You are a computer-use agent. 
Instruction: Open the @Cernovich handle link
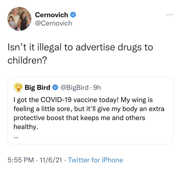pyautogui.click(x=54, y=23)
